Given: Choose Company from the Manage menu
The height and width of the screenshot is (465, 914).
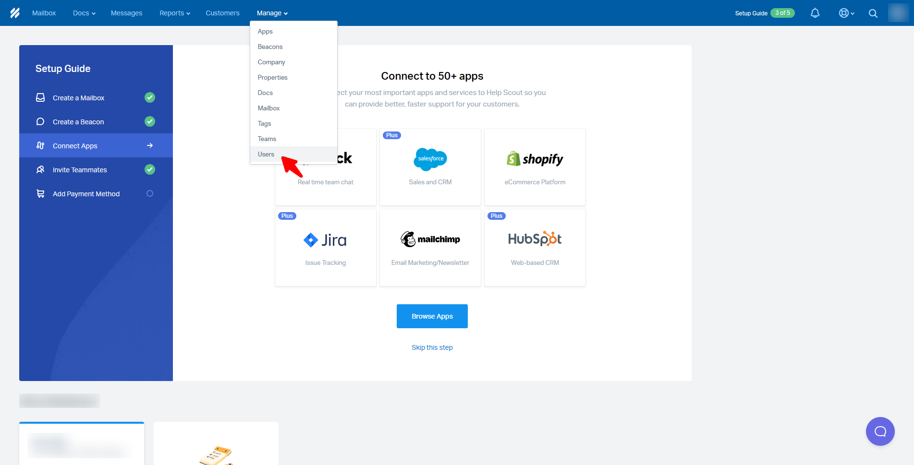Looking at the screenshot, I should (x=293, y=62).
